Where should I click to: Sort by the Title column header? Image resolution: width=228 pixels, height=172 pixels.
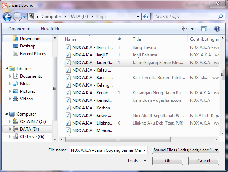coord(159,39)
